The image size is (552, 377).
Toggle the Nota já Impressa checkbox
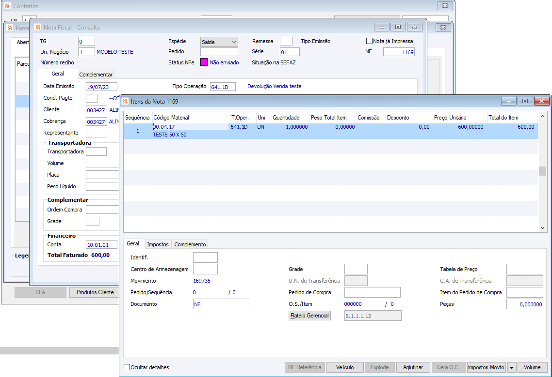click(x=370, y=41)
